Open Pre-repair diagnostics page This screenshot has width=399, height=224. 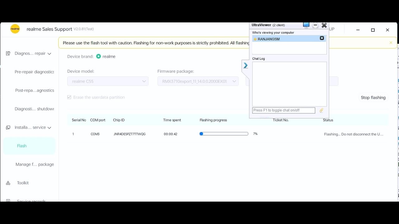point(34,72)
